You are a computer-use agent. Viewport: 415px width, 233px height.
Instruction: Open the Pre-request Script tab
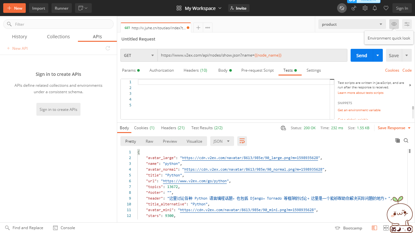pos(258,70)
